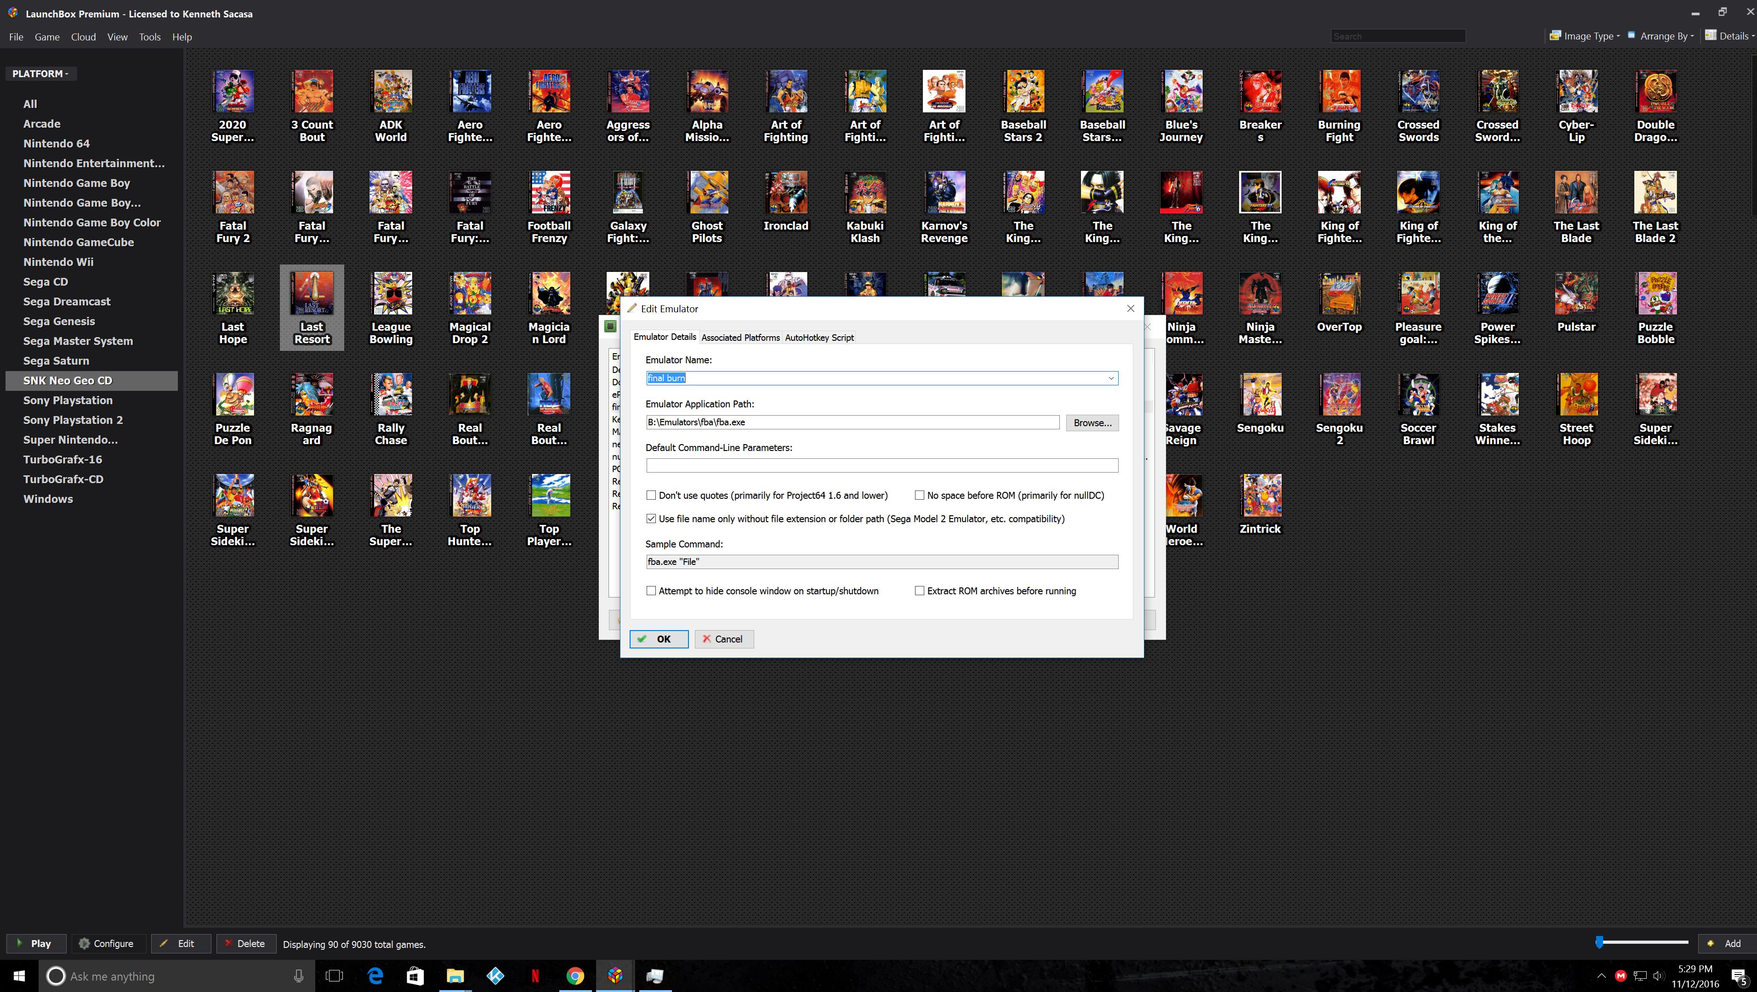1757x992 pixels.
Task: Click the Default Command-Line Parameters field
Action: point(882,466)
